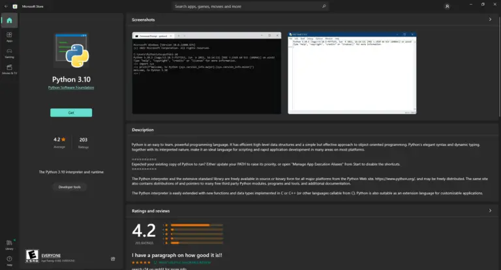Click the large 4.2 rating score

[x=144, y=231]
